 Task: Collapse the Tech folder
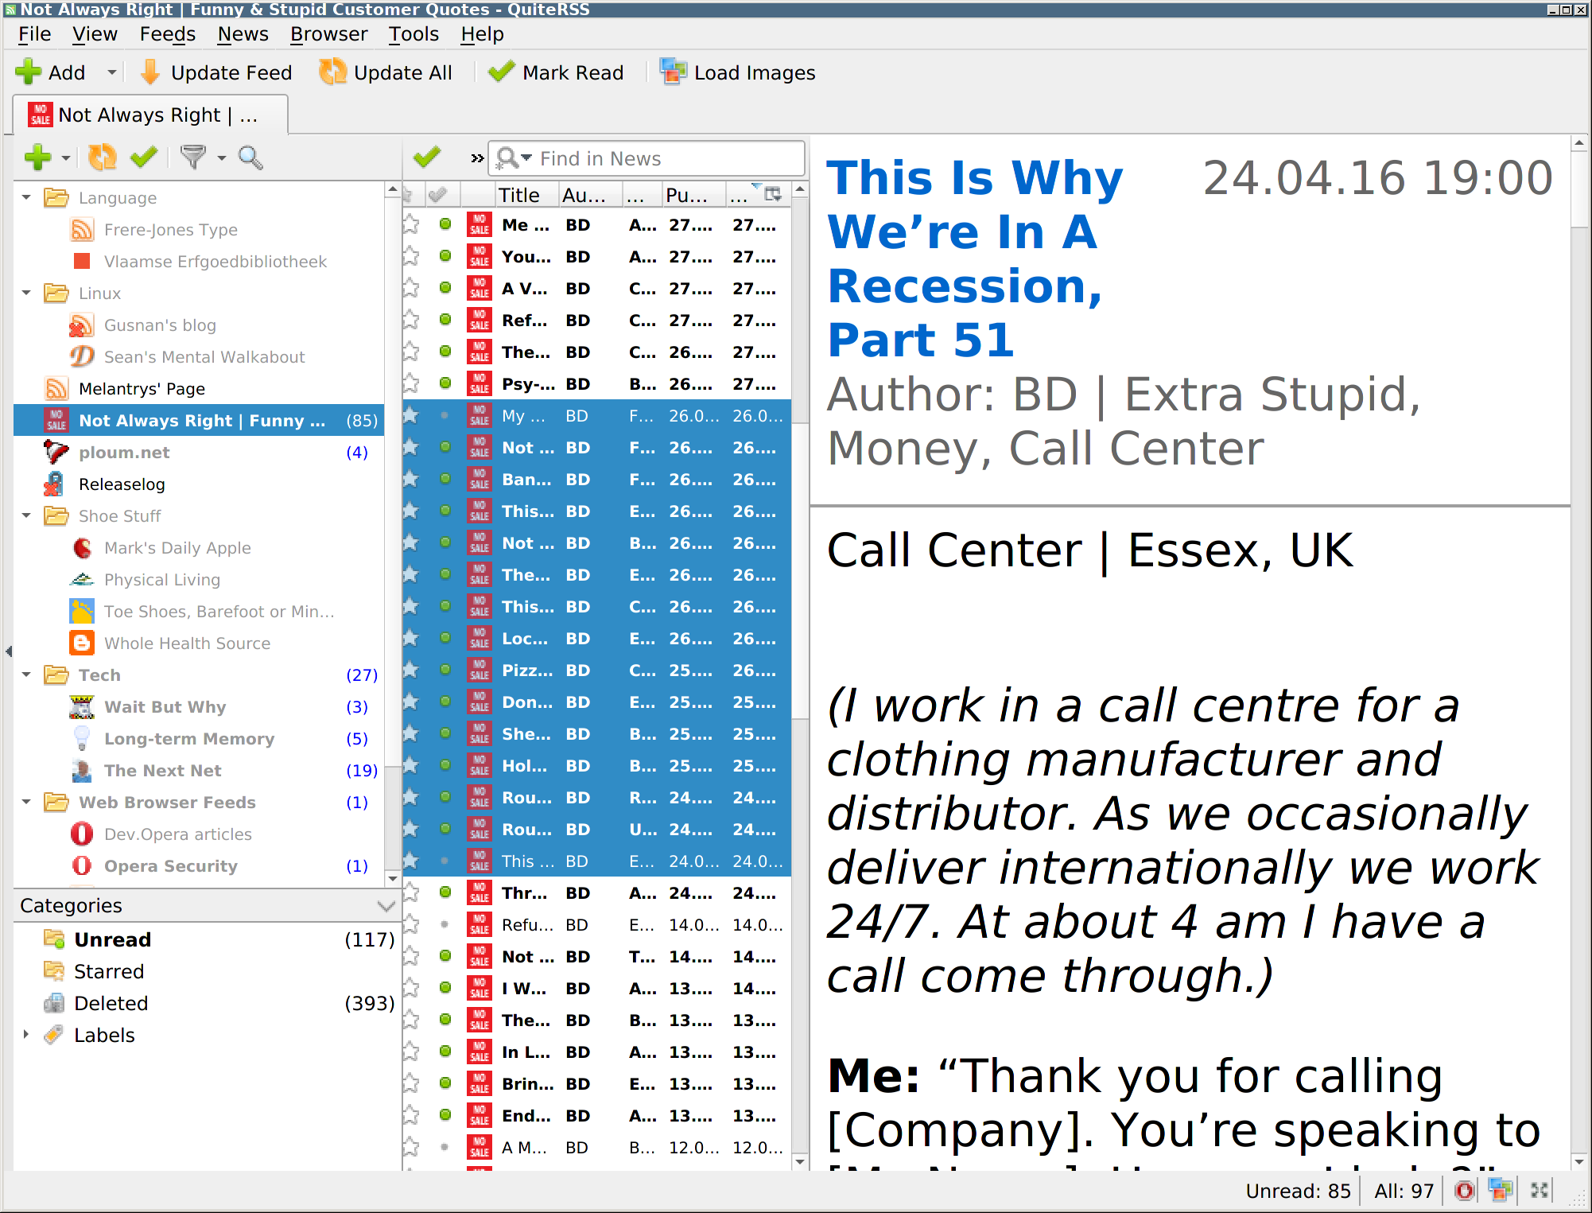pos(26,675)
